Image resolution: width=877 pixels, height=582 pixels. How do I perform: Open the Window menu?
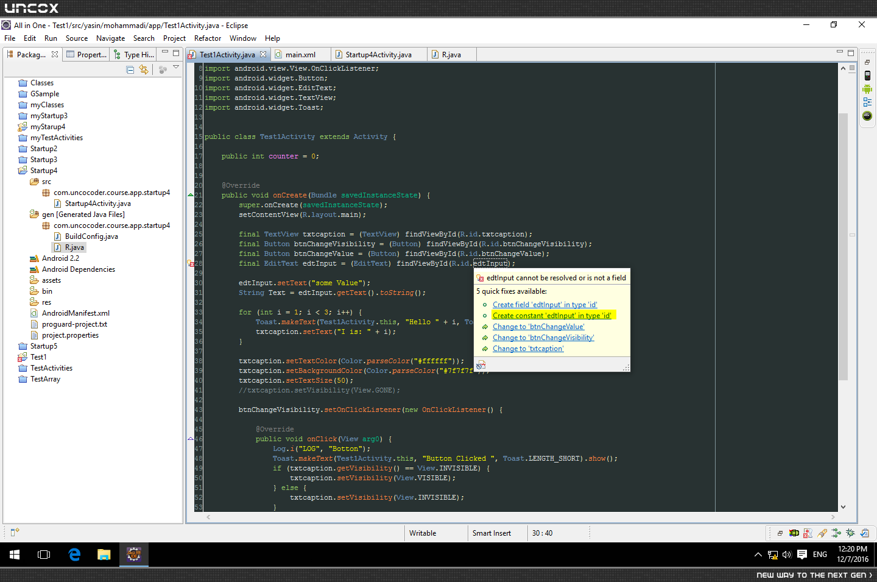243,38
